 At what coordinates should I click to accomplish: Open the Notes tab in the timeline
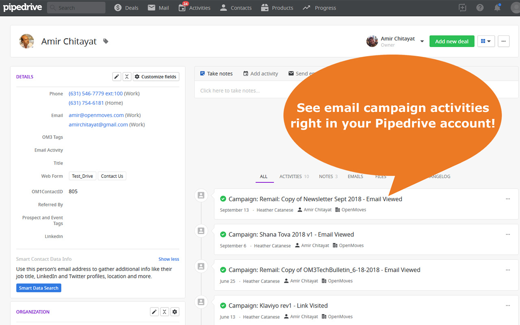(325, 176)
